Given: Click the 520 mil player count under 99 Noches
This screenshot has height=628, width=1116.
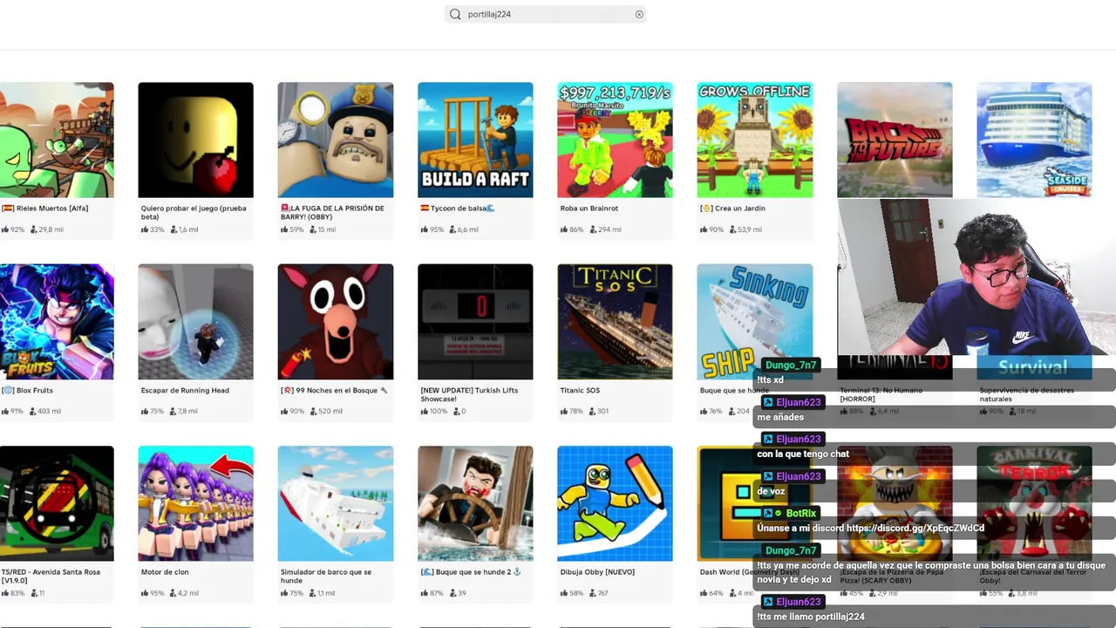Looking at the screenshot, I should point(324,411).
